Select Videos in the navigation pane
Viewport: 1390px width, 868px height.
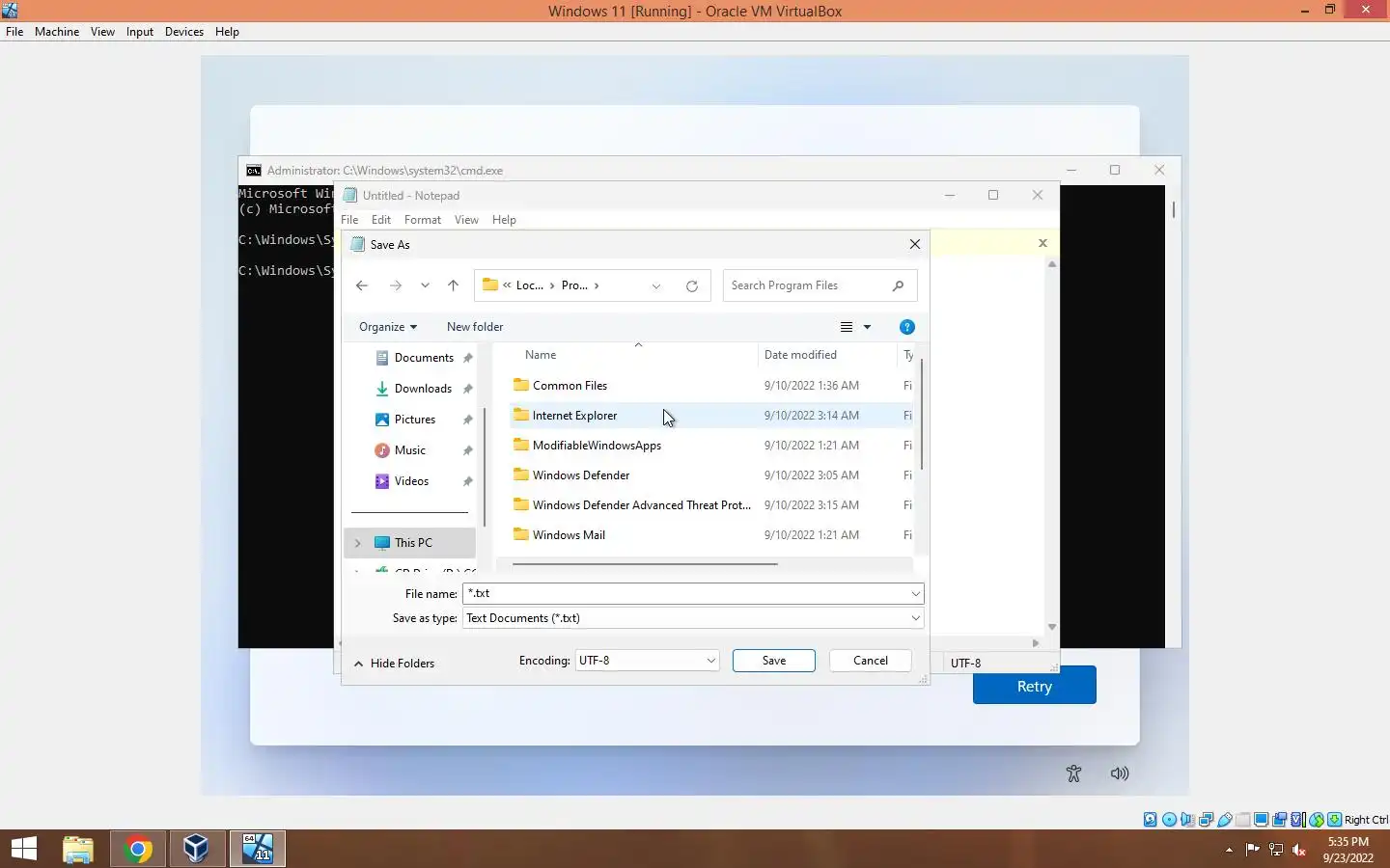coord(412,481)
